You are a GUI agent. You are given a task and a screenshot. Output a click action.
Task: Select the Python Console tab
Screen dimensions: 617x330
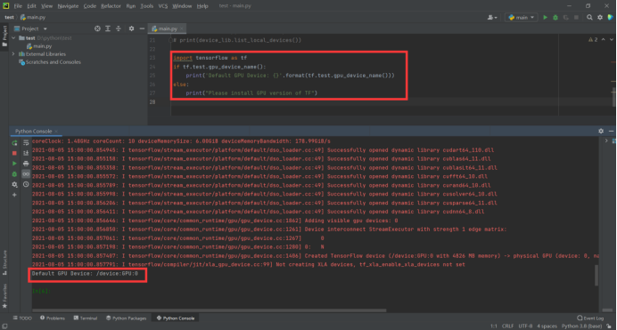33,131
